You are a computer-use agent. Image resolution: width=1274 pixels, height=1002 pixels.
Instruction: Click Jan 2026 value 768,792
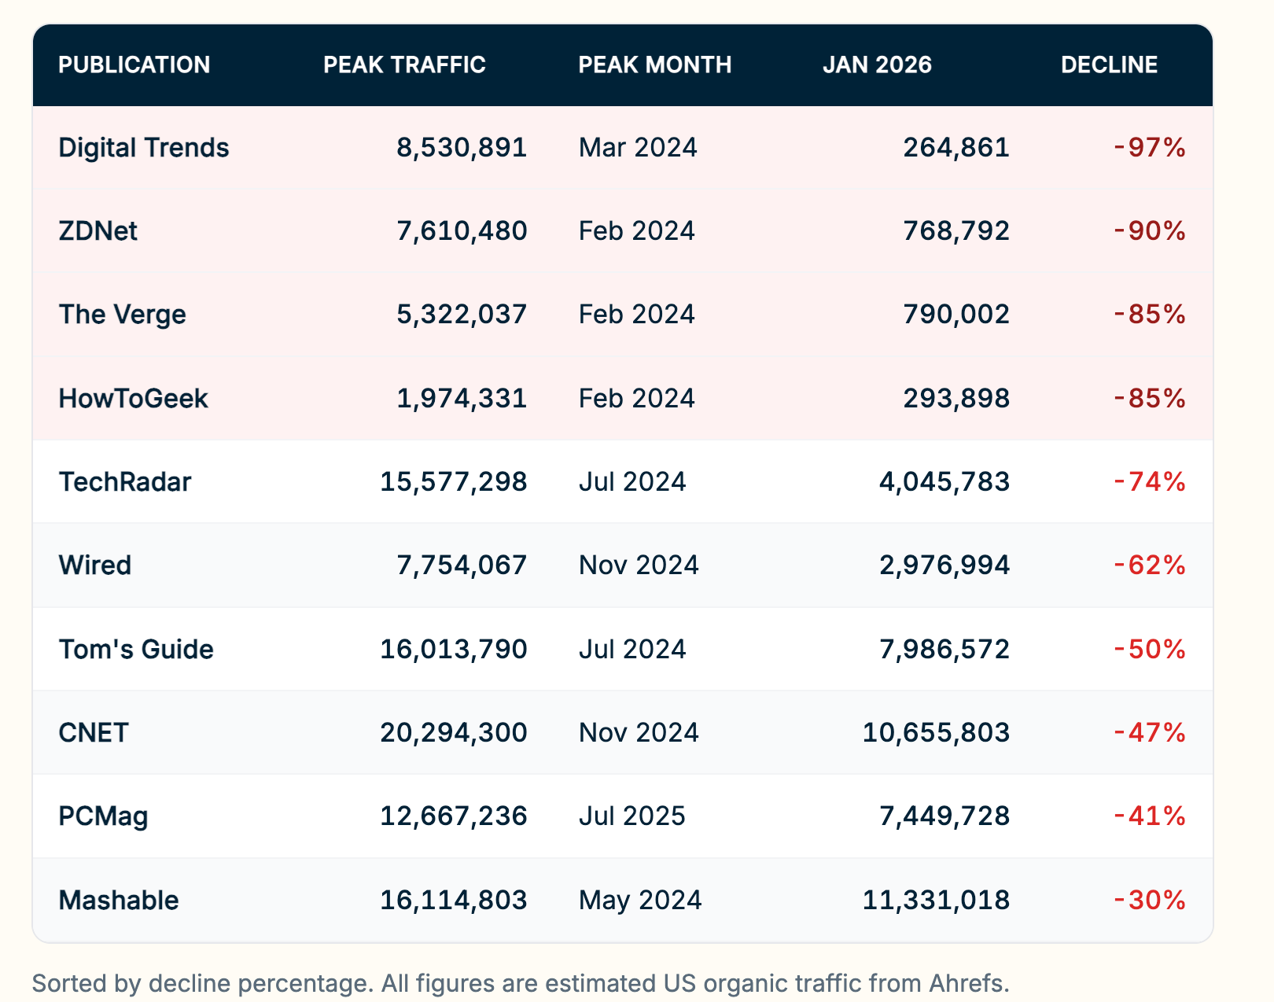pyautogui.click(x=956, y=231)
